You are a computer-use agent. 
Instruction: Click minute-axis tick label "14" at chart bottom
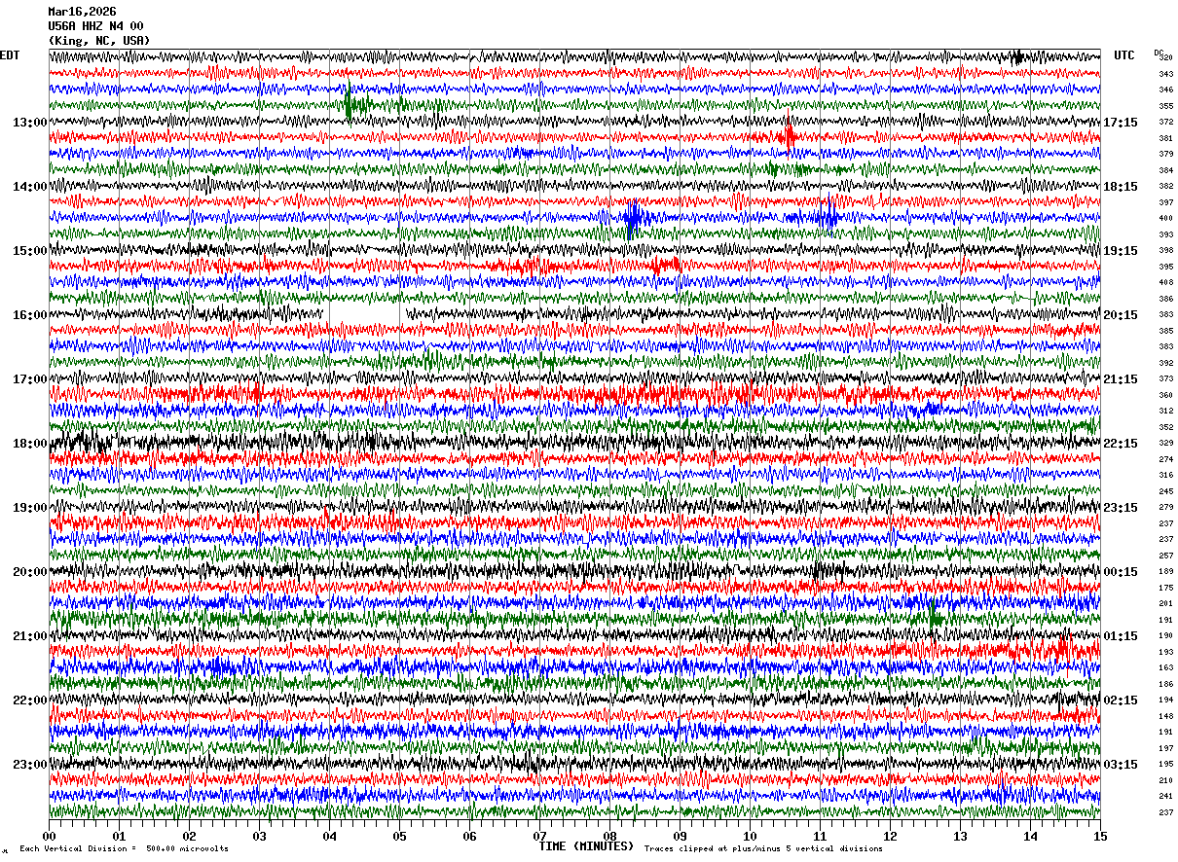point(1030,836)
